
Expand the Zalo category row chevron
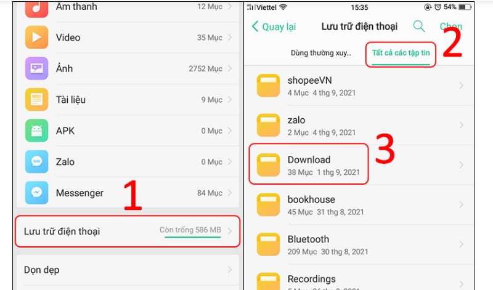coord(230,162)
